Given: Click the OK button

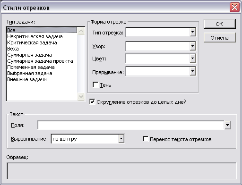Looking at the screenshot, I should [x=219, y=24].
